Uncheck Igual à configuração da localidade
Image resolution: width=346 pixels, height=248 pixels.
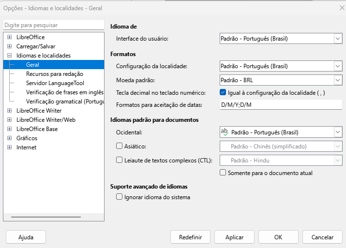click(x=223, y=92)
